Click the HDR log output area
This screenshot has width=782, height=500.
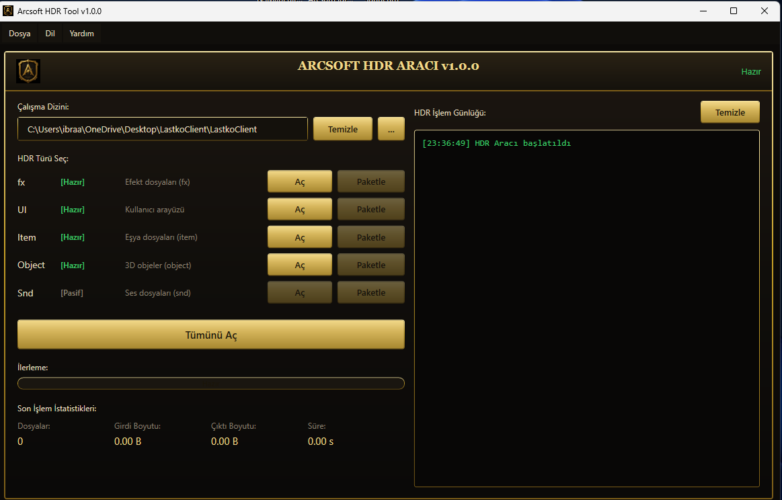pos(587,308)
